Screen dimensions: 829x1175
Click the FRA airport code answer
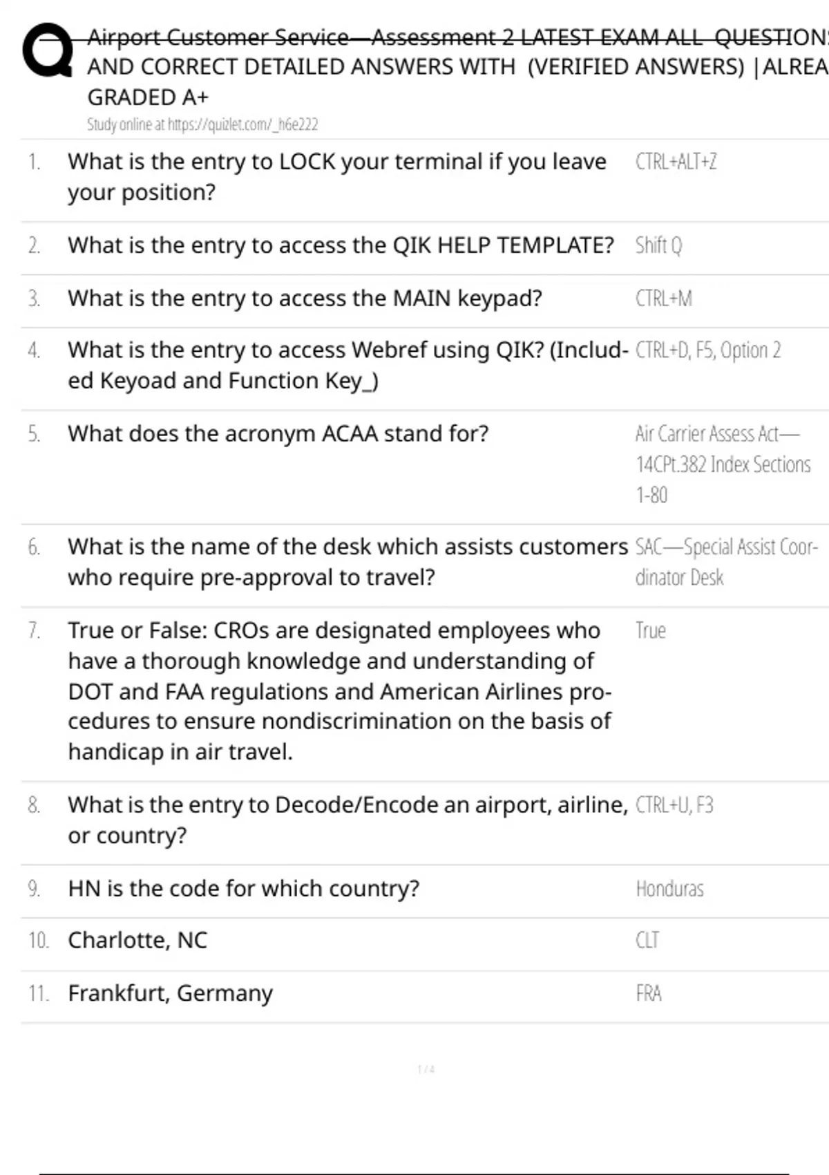tap(648, 993)
